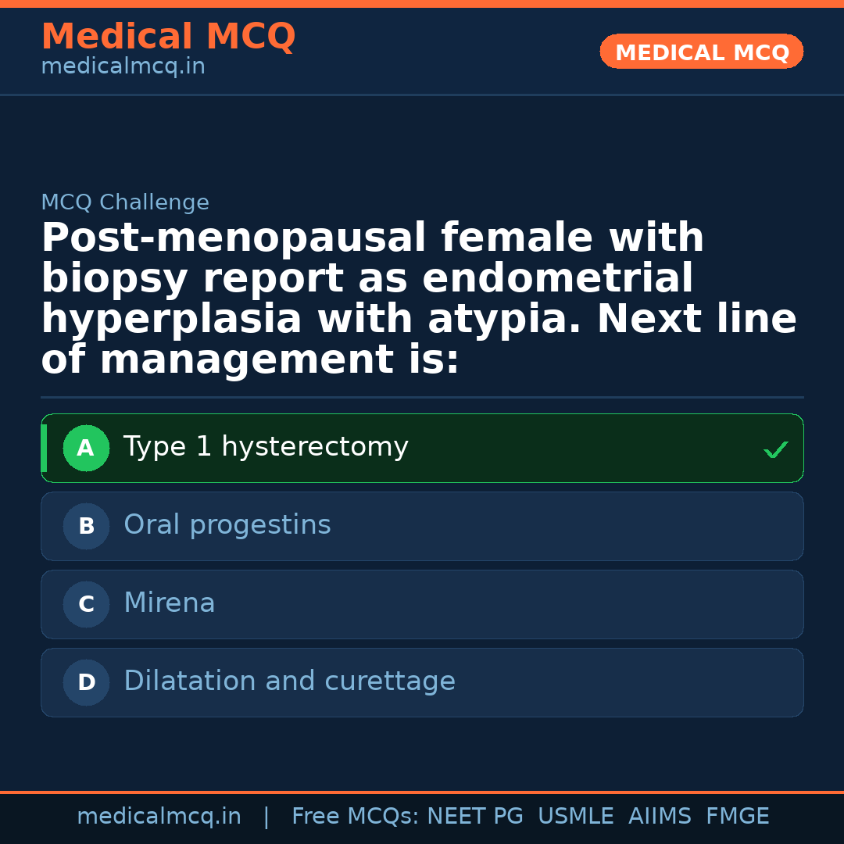Click the USMLE footer text

(x=575, y=817)
